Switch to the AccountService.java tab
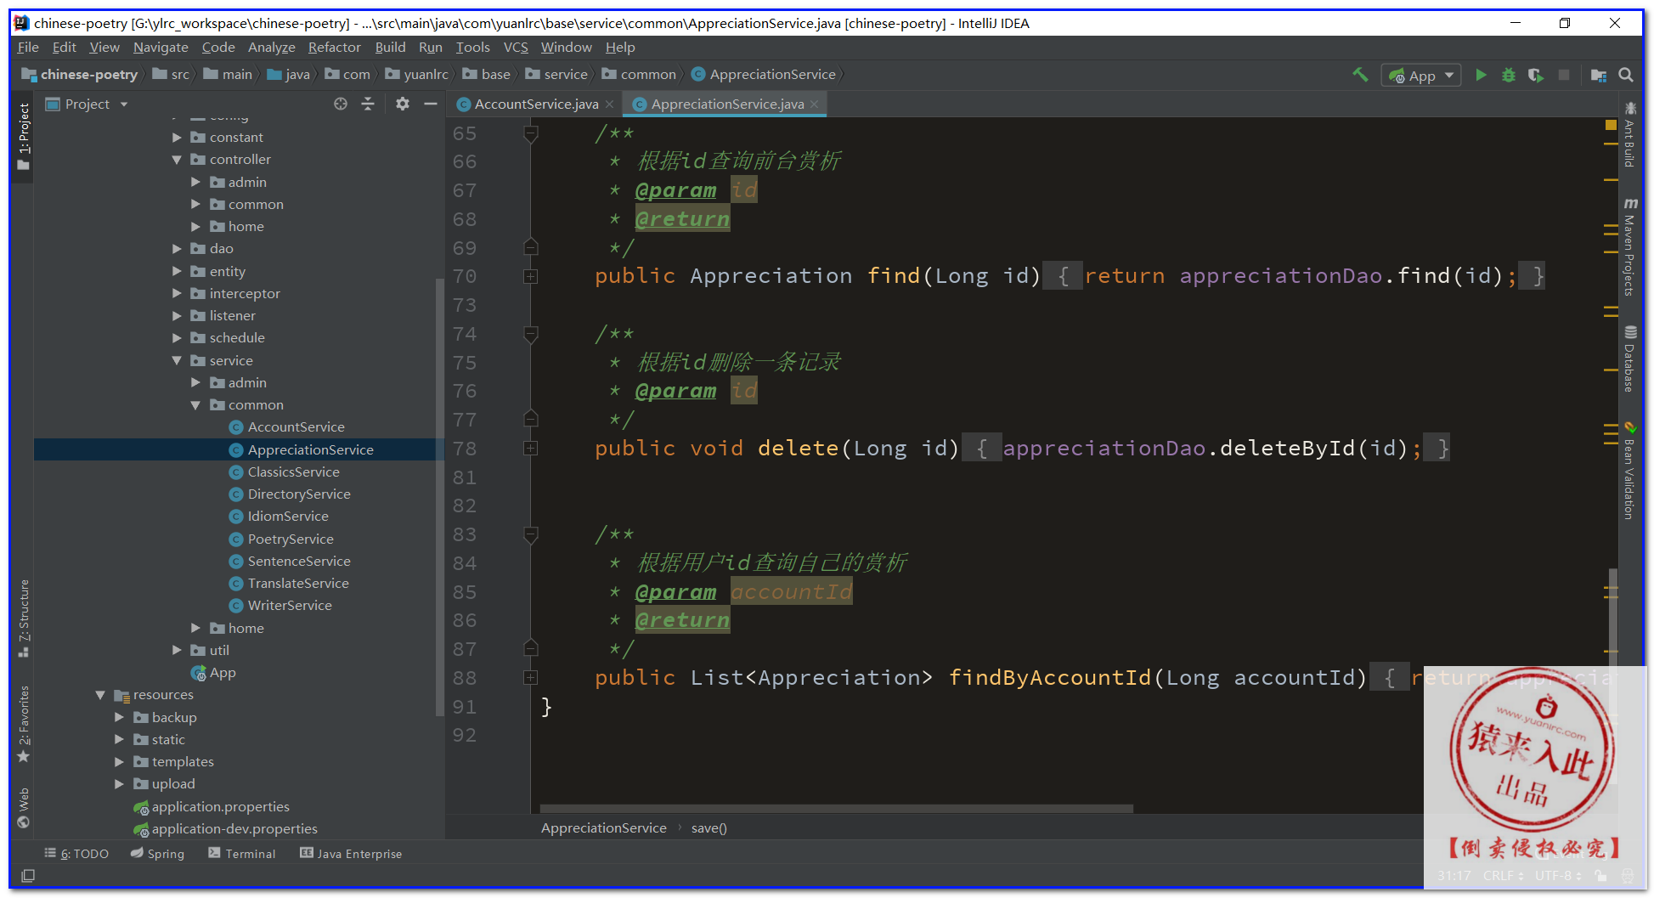 click(535, 104)
